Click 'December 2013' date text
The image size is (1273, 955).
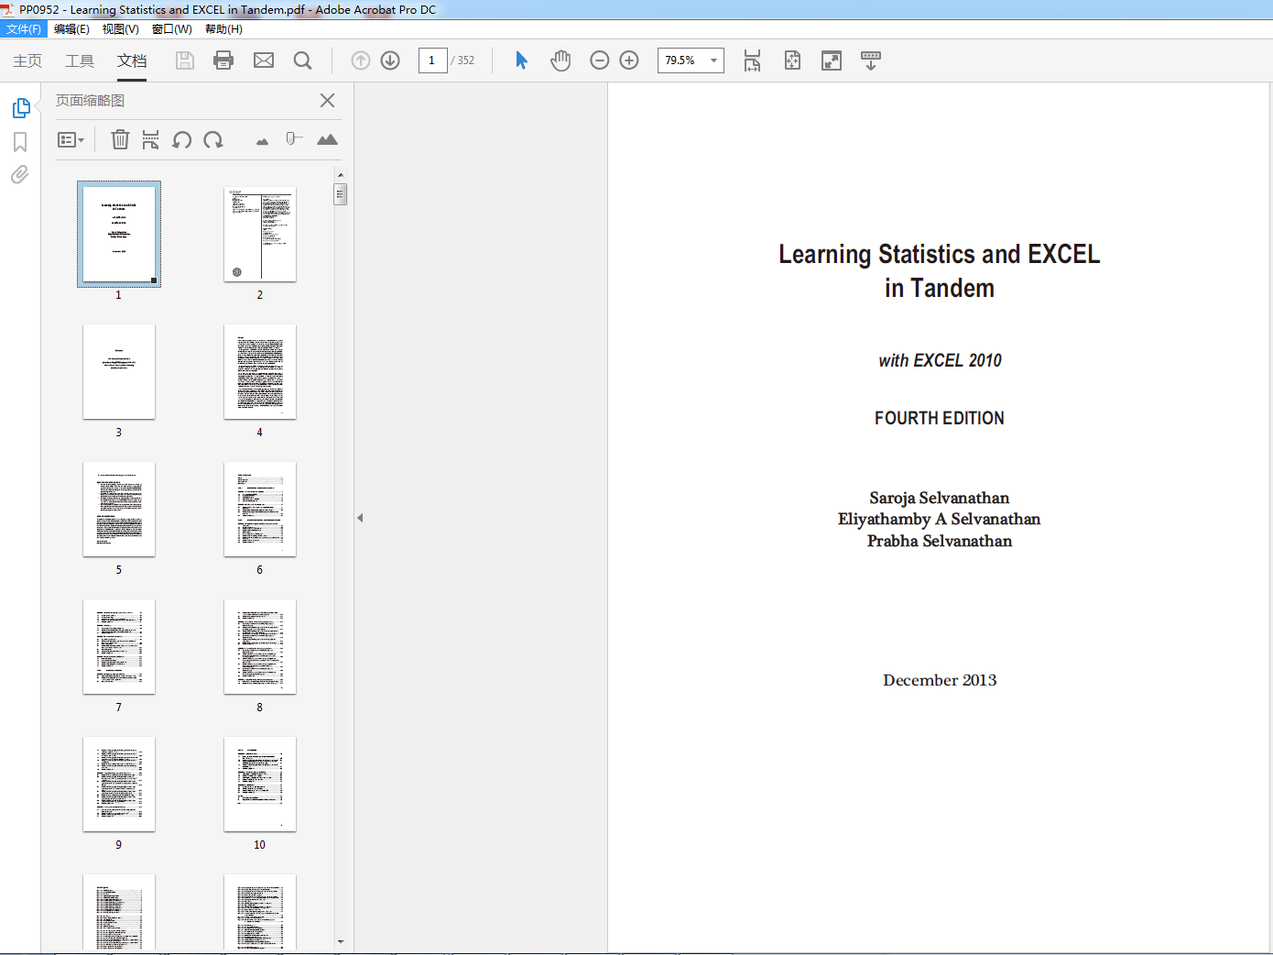pyautogui.click(x=940, y=680)
